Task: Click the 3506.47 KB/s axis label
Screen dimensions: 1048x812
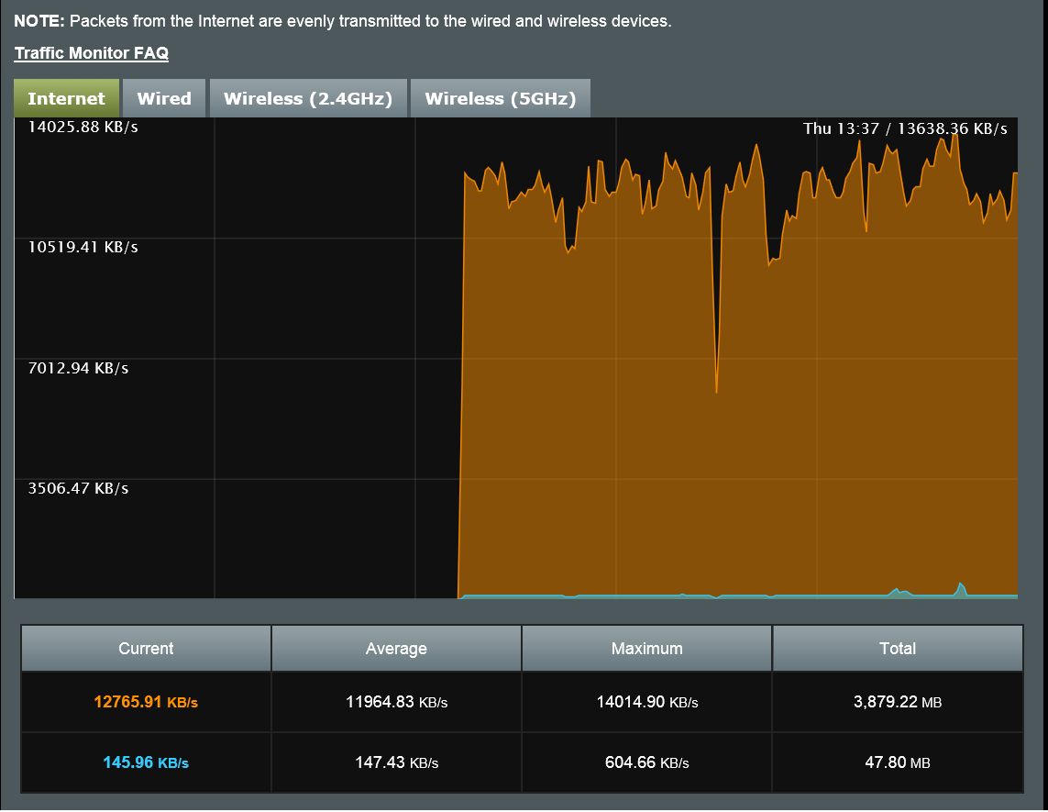Action: coord(78,488)
